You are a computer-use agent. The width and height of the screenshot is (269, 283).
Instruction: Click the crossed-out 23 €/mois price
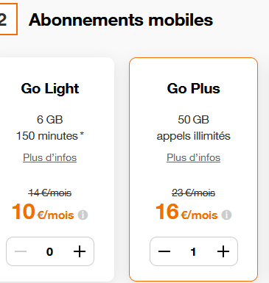194,193
